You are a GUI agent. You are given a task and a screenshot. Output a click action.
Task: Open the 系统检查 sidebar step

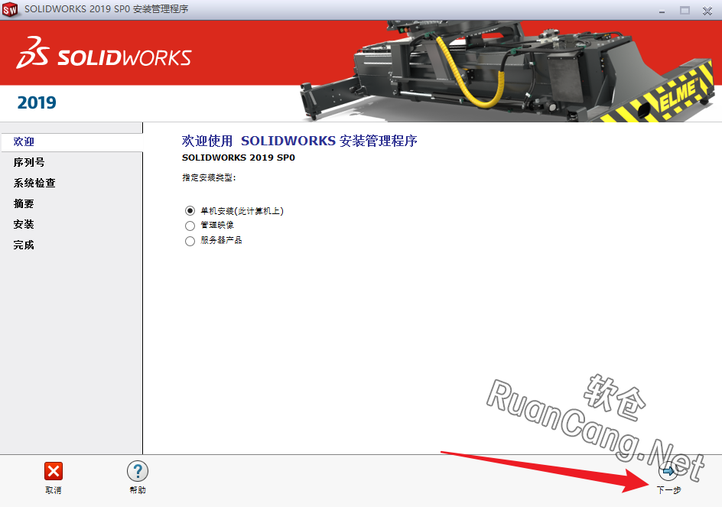coord(34,183)
